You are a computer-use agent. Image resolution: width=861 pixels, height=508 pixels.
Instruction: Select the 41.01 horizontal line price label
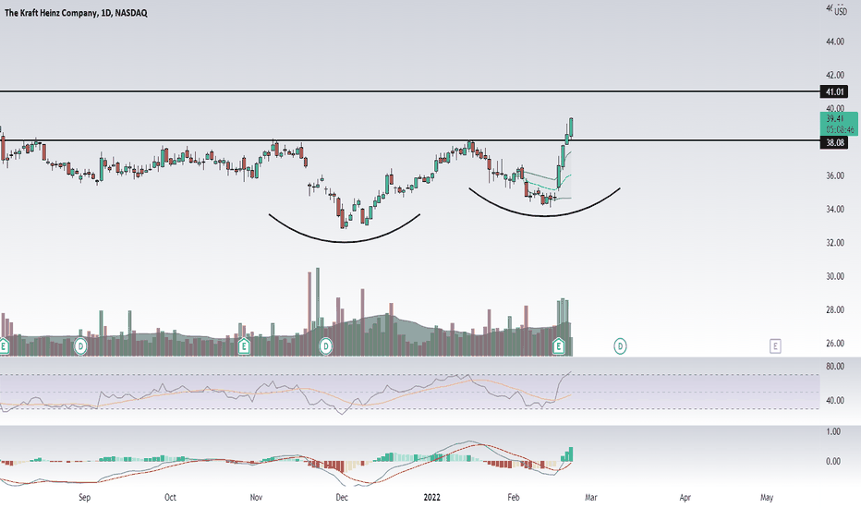(x=833, y=91)
